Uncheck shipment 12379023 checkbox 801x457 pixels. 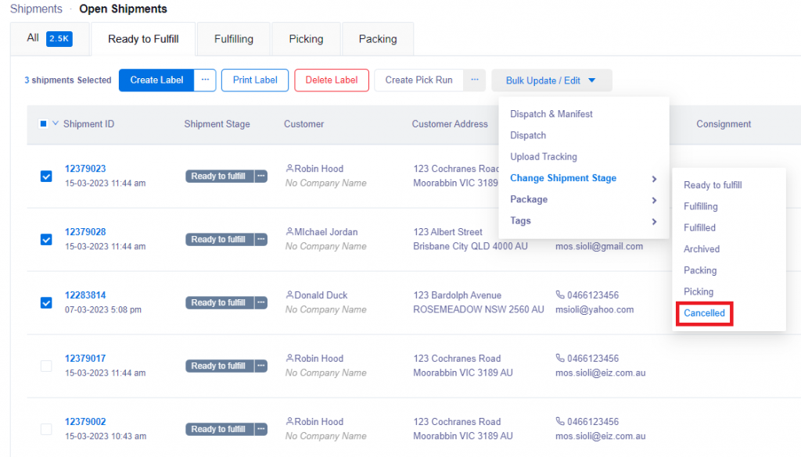pos(46,177)
